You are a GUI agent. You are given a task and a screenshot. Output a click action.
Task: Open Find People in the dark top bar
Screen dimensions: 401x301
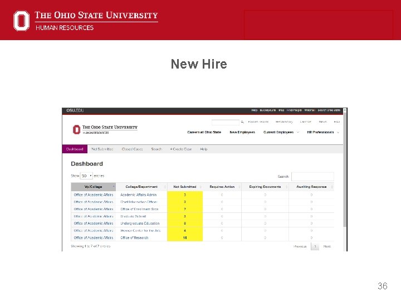[294, 110]
